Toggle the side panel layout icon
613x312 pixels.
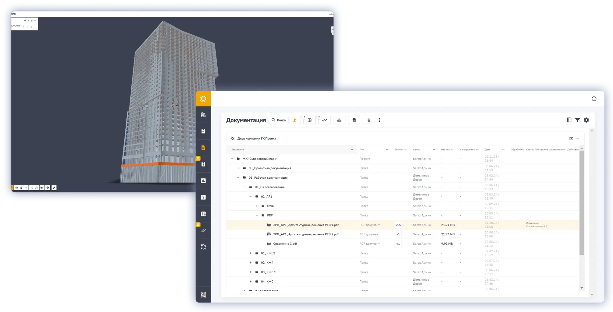tap(569, 120)
